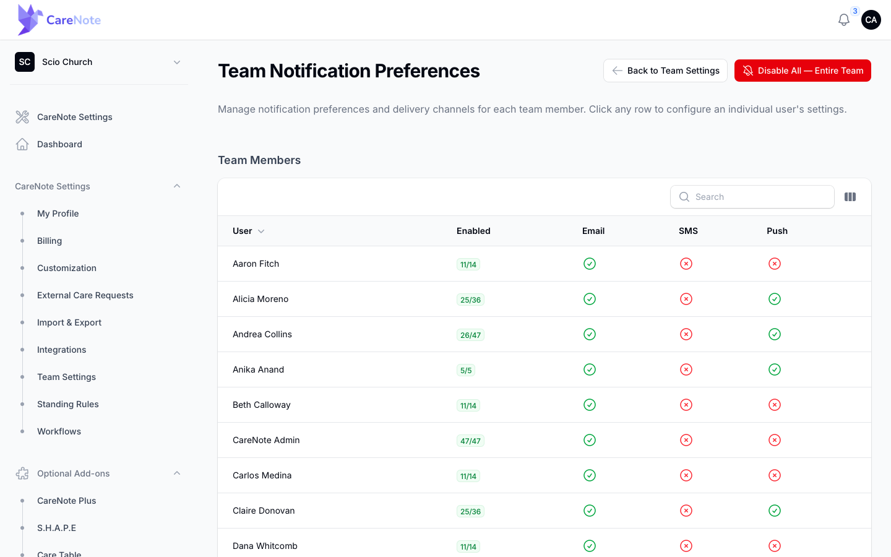The width and height of the screenshot is (891, 557).
Task: Collapse the Optional Add-ons section
Action: 177,473
